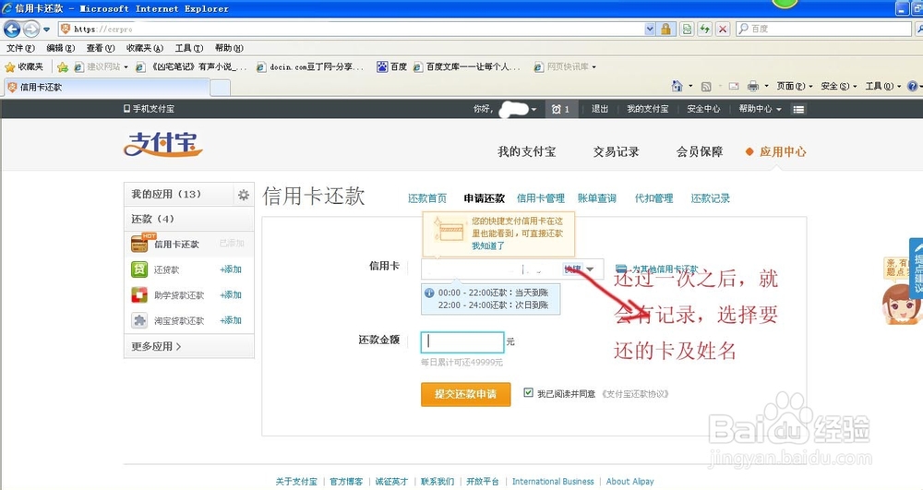Click the green 还贷款 app icon
This screenshot has width=923, height=490.
139,269
